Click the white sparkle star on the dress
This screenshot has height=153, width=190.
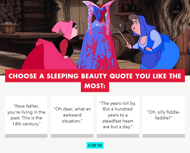tap(97, 25)
